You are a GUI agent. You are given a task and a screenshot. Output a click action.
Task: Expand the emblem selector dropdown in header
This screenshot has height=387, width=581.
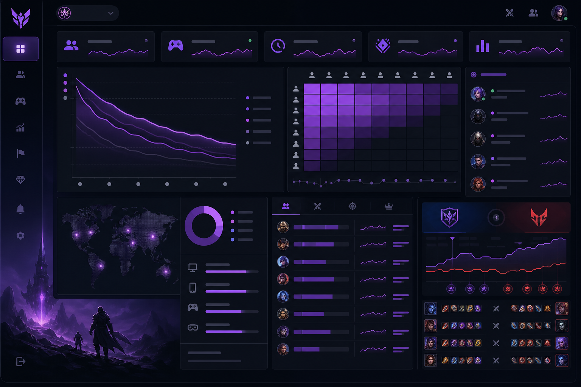tap(88, 13)
